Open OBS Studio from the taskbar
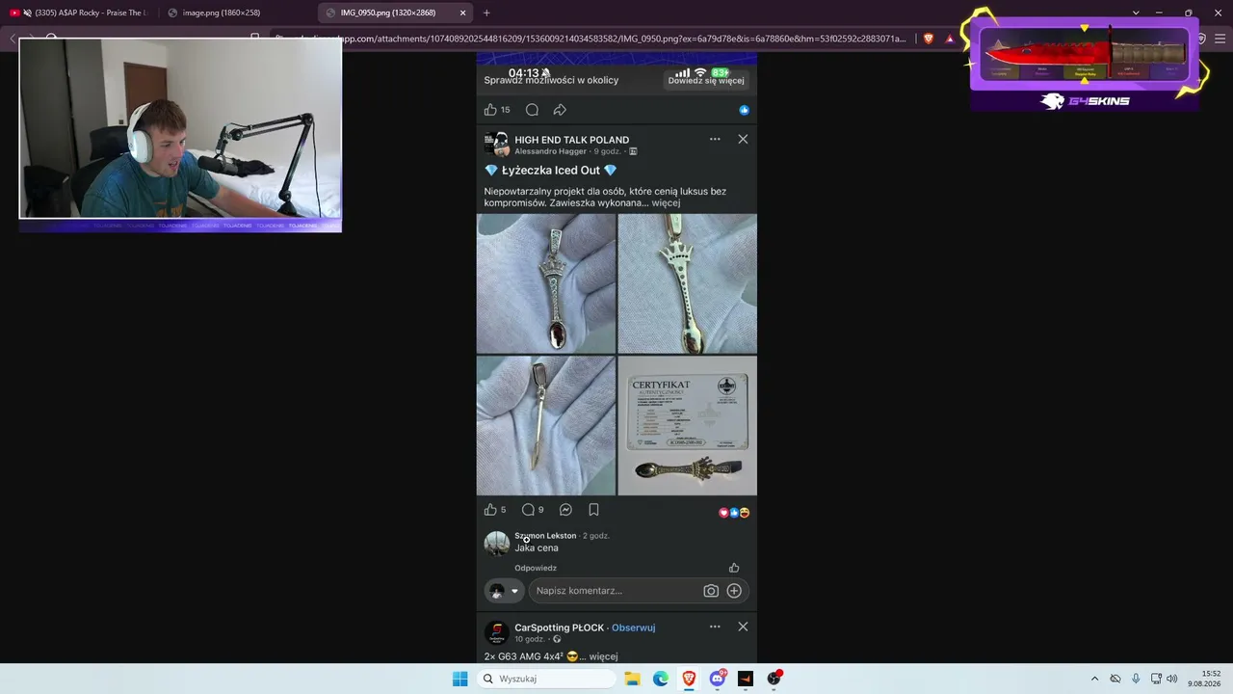The image size is (1233, 694). pyautogui.click(x=774, y=679)
